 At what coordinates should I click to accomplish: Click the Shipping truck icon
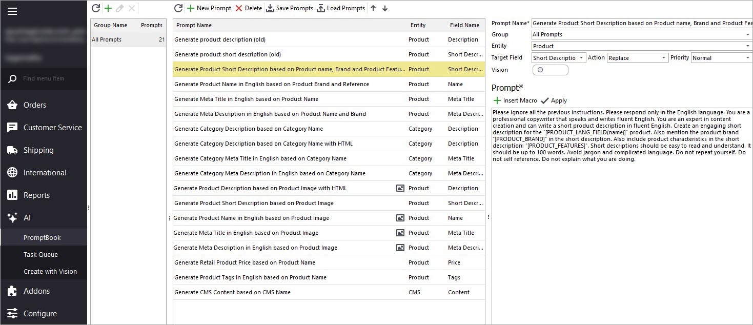[12, 150]
